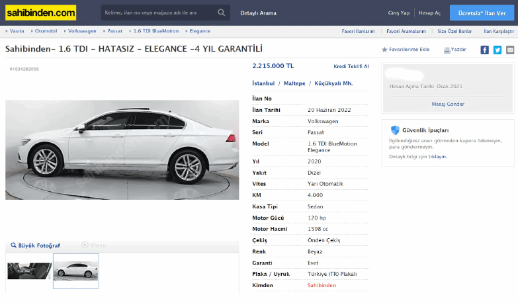Click the red Sahibinden seller value
The height and width of the screenshot is (303, 518).
tap(322, 286)
